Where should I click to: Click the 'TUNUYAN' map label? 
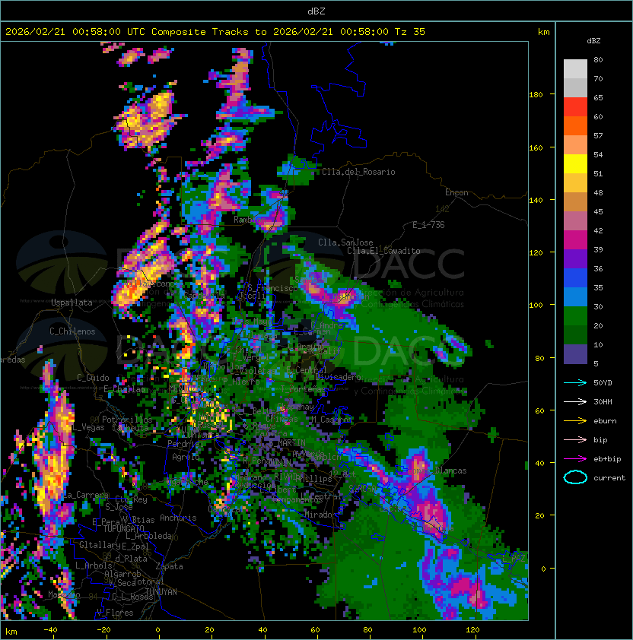click(x=161, y=592)
